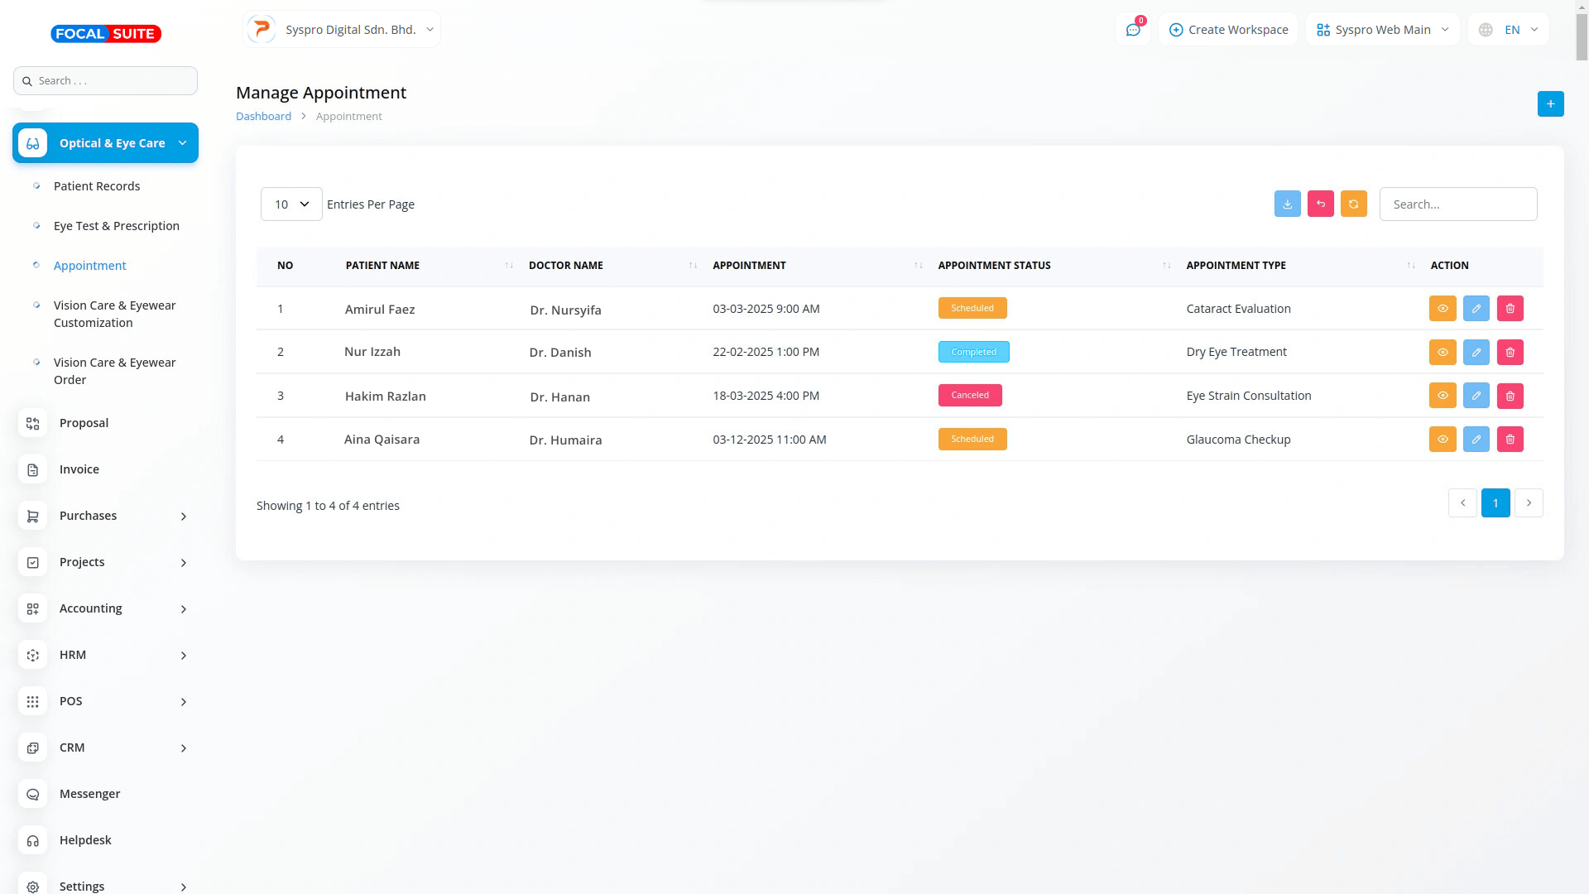Viewport: 1589px width, 894px height.
Task: Open Patient Records in sidebar
Action: (97, 186)
